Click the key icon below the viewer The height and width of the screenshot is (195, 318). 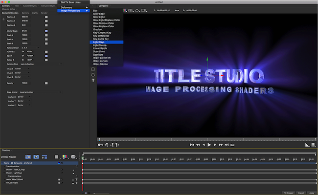(x=100, y=145)
